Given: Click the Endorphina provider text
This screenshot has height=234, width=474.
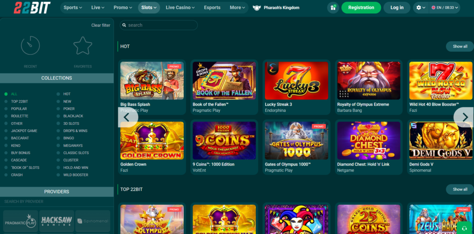Looking at the screenshot, I should 275,111.
